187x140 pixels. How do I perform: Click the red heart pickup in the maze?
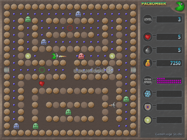point(42,84)
